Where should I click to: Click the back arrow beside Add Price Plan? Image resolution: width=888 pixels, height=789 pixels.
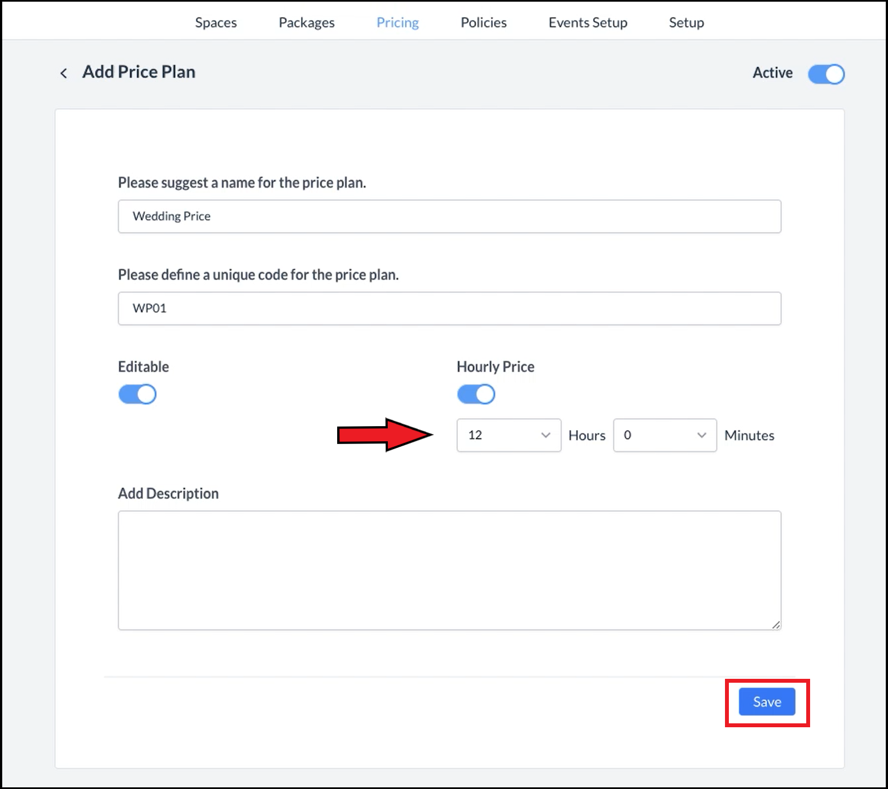(x=63, y=73)
